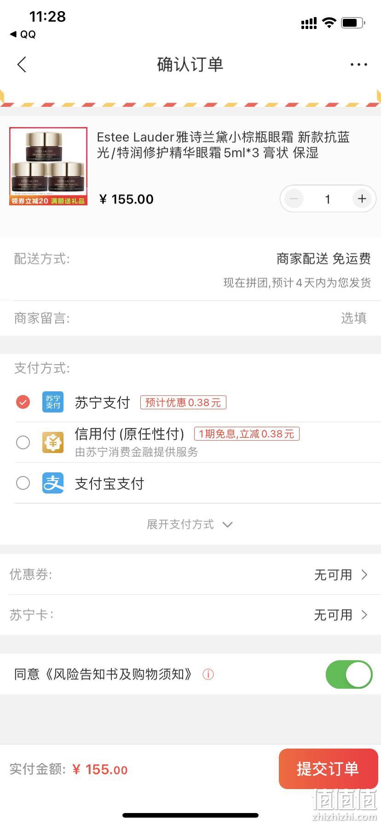
Task: Tap the Suning Pay logo icon
Action: point(53,402)
